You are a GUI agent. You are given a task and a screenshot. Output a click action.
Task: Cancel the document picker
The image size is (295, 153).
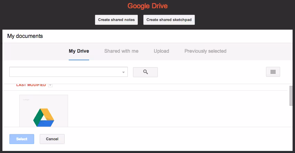52,139
